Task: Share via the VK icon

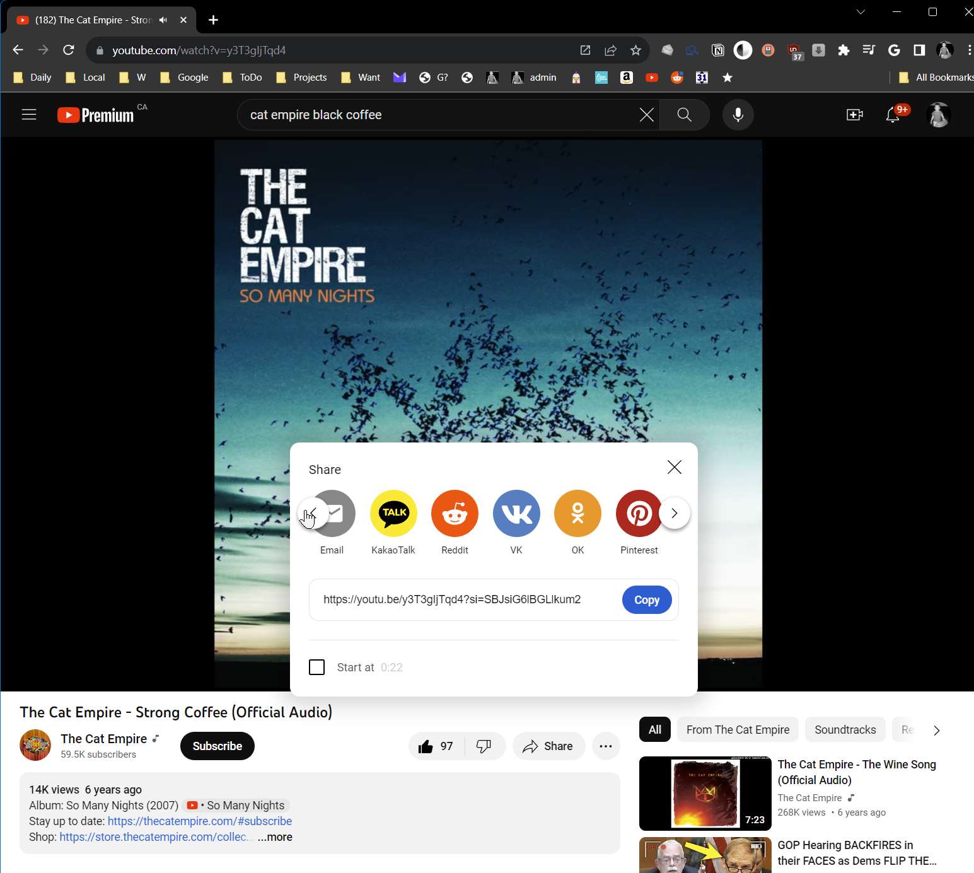Action: 516,514
